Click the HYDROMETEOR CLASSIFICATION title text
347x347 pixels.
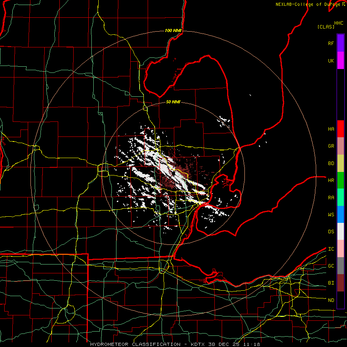click(x=135, y=344)
